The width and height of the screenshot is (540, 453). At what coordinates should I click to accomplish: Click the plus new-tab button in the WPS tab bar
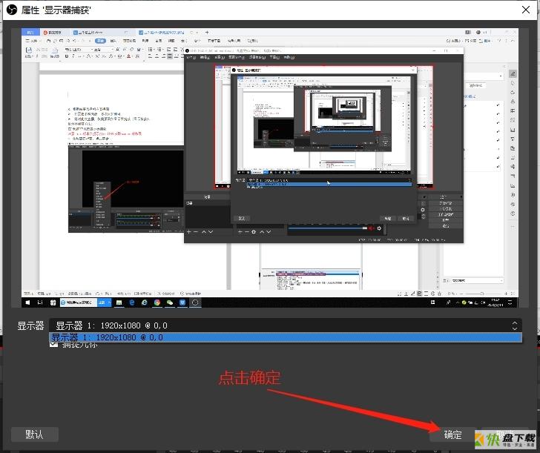click(x=207, y=33)
